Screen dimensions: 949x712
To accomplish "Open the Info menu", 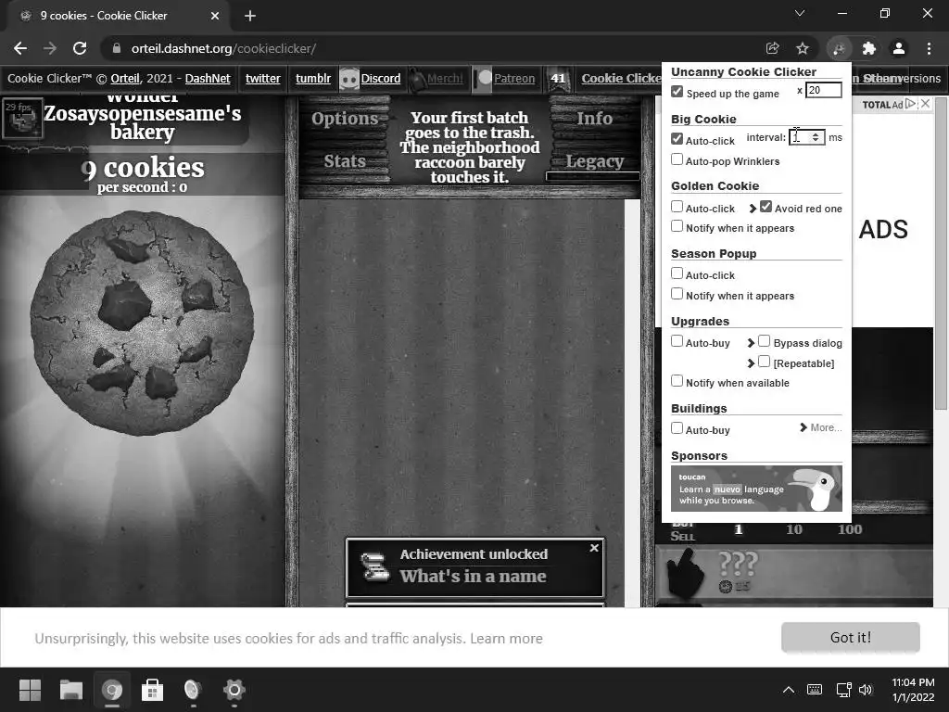I will tap(594, 119).
